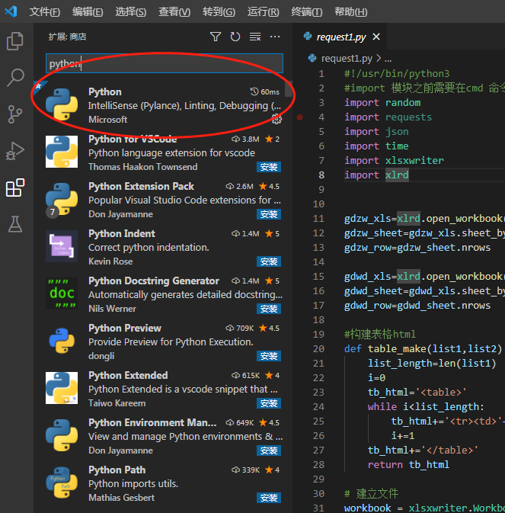Expand the breadcrumb ellipsis symbol
The width and height of the screenshot is (505, 513).
coord(388,59)
